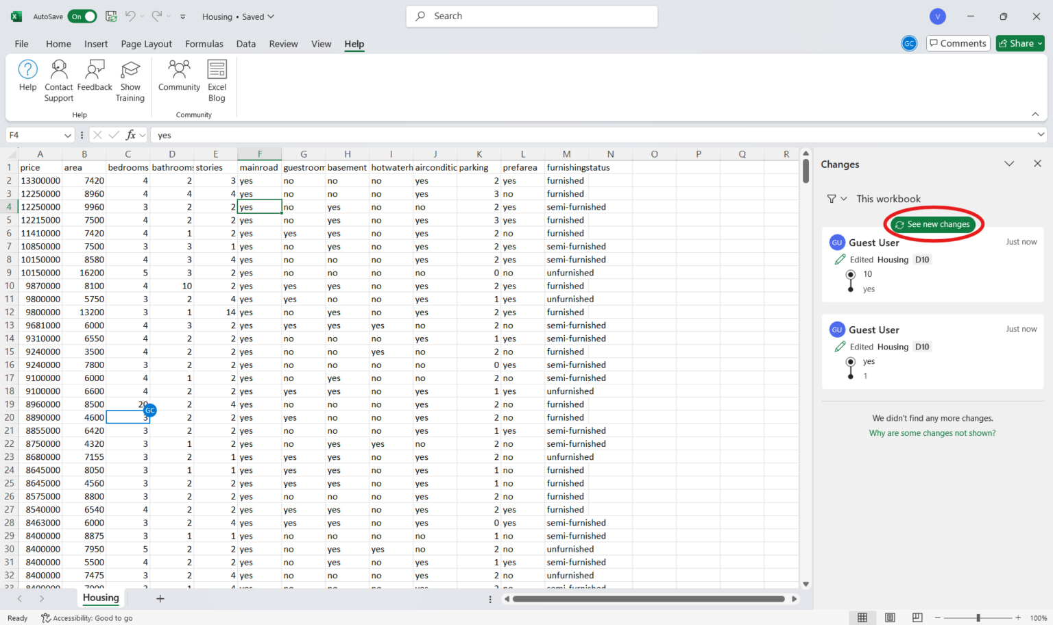The height and width of the screenshot is (625, 1053).
Task: Click the See new changes button
Action: tap(932, 224)
